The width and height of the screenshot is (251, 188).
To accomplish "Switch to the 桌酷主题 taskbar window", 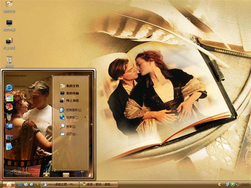I will pyautogui.click(x=59, y=184).
